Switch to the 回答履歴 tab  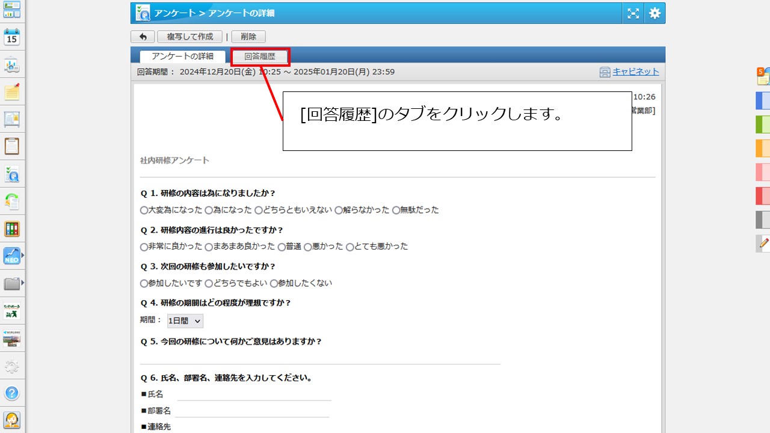pos(260,57)
